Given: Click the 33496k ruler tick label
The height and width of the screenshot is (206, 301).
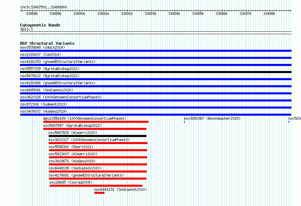Looking at the screenshot, I should tap(222, 14).
